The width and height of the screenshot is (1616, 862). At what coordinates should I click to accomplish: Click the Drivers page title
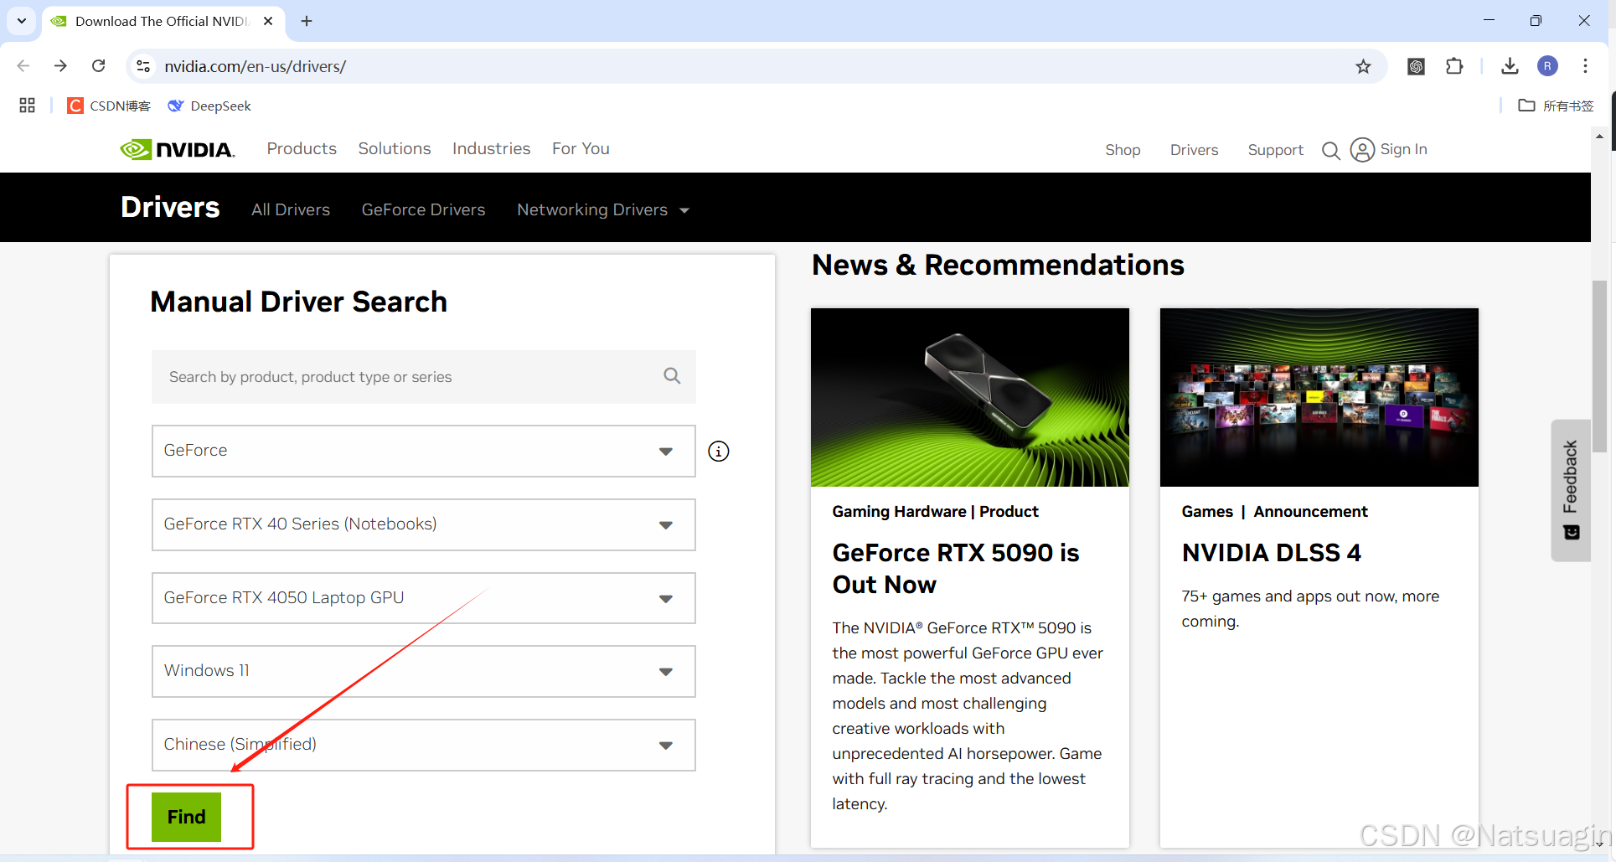click(x=170, y=207)
